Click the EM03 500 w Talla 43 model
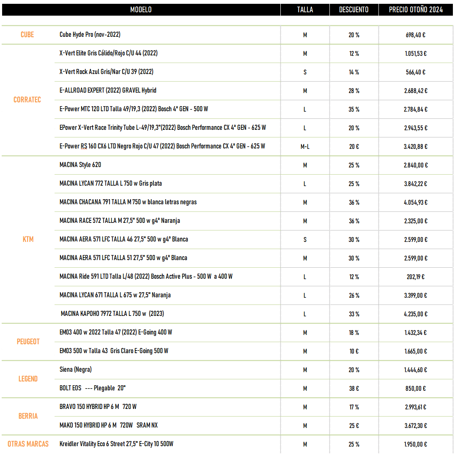This screenshot has width=455, height=458. (114, 351)
